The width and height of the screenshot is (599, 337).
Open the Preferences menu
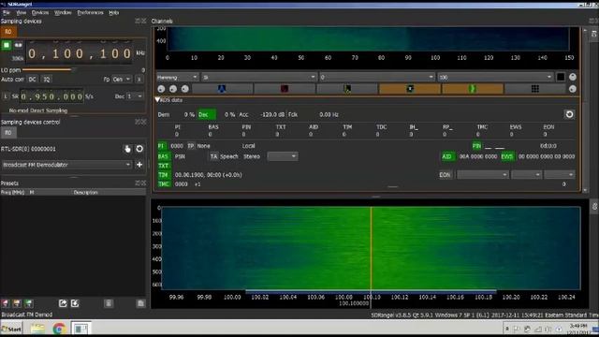90,12
